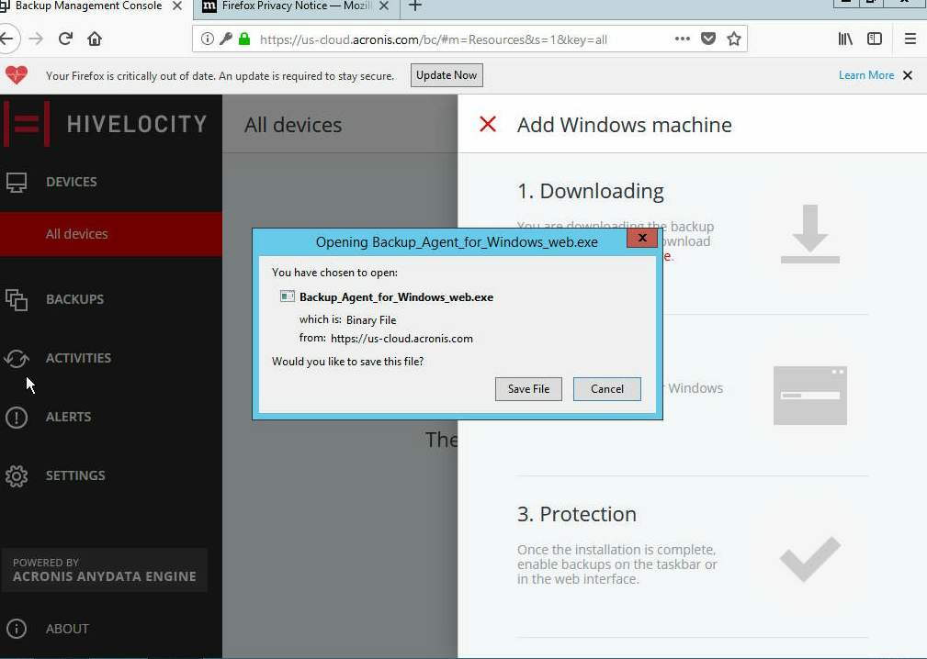This screenshot has height=659, width=927.
Task: Click the Activities sync icon
Action: (17, 358)
